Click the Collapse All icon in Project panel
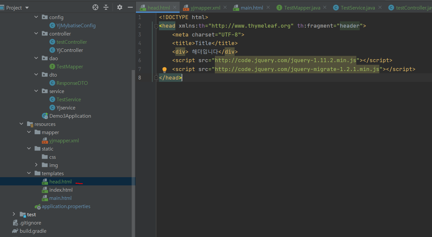The height and width of the screenshot is (237, 432). 106,7
